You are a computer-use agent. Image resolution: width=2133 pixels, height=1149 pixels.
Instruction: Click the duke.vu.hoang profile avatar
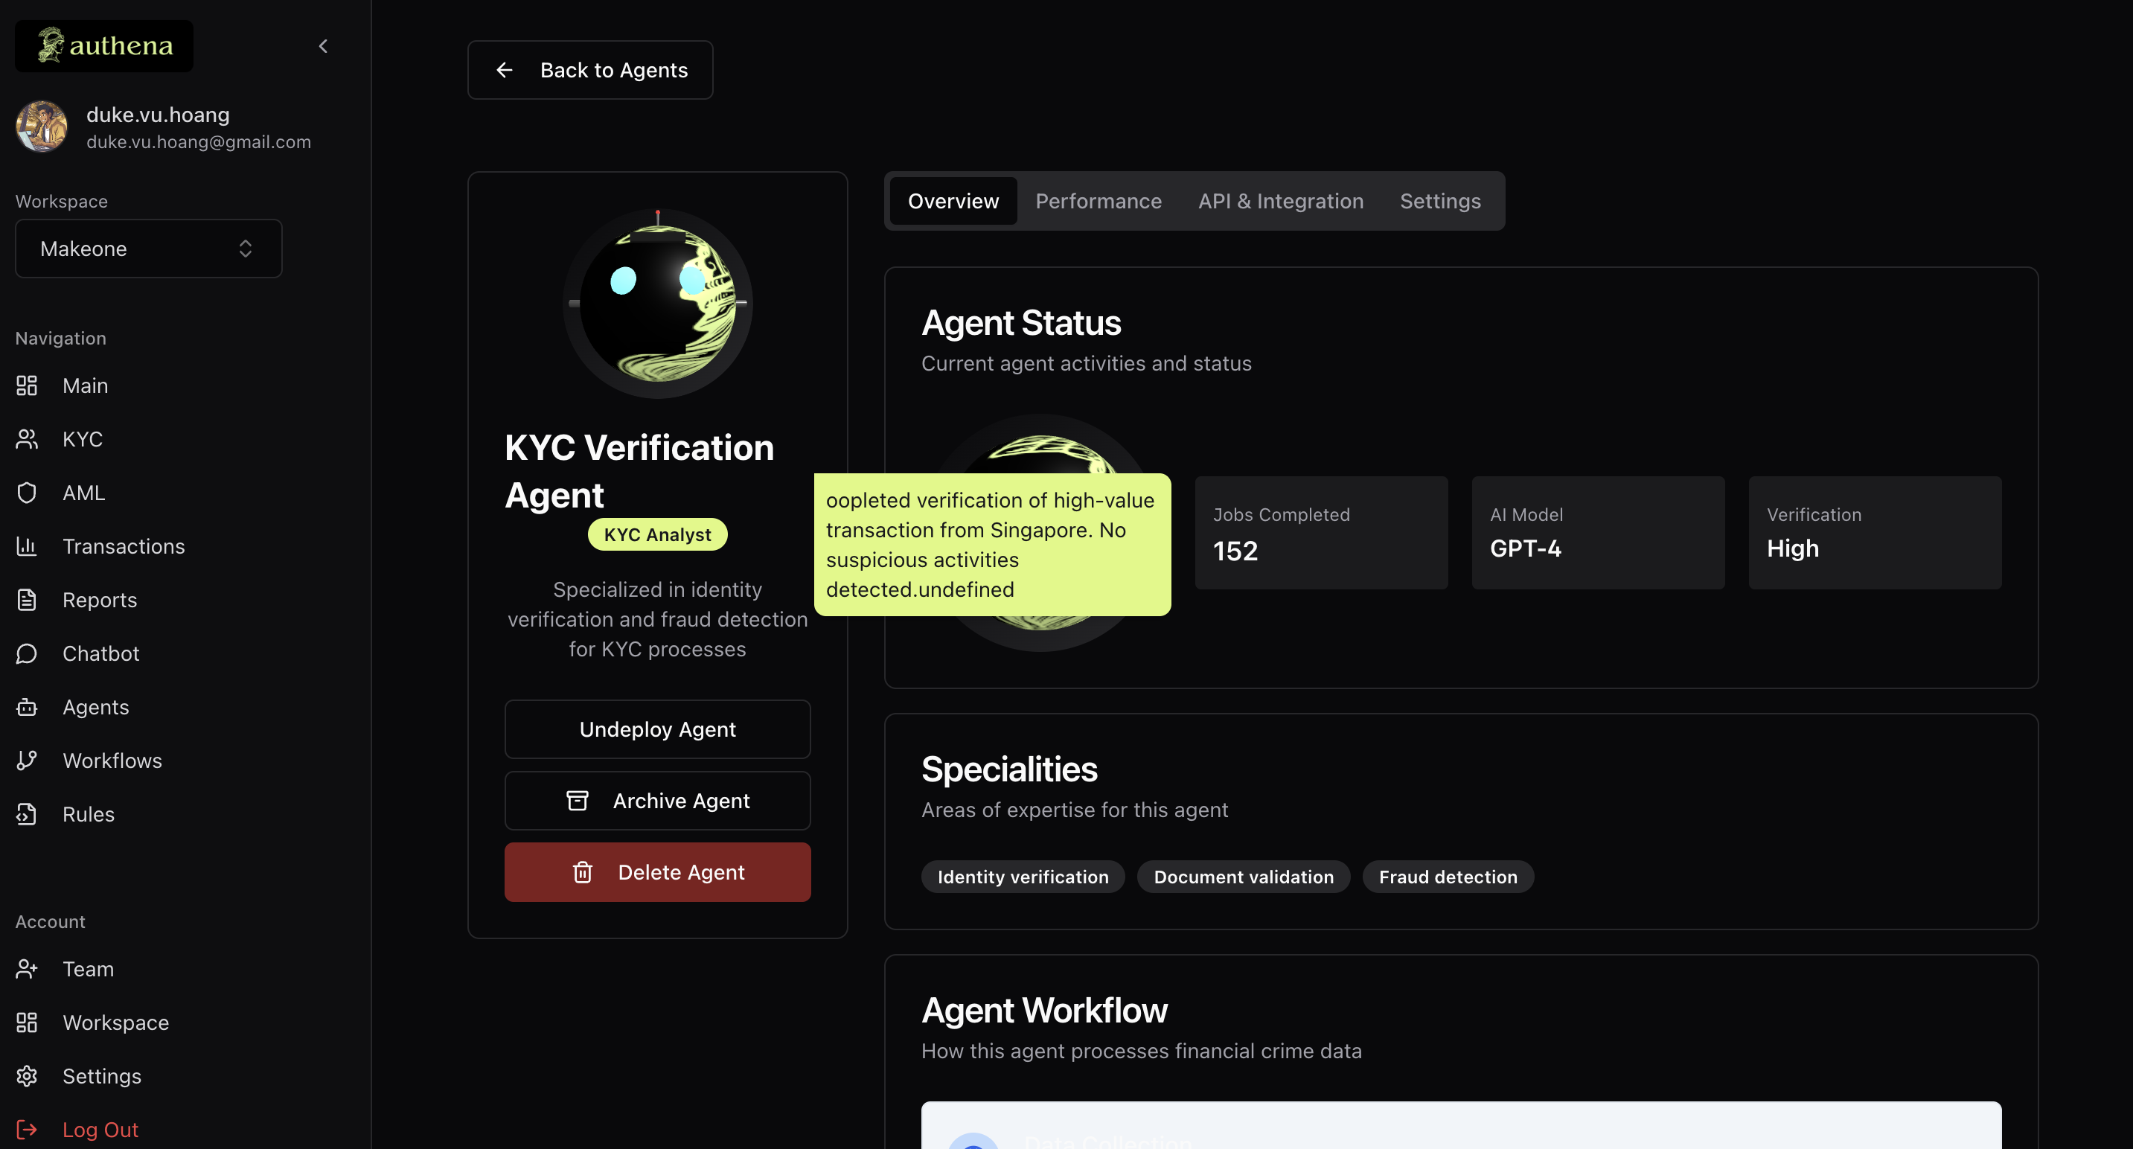tap(42, 127)
